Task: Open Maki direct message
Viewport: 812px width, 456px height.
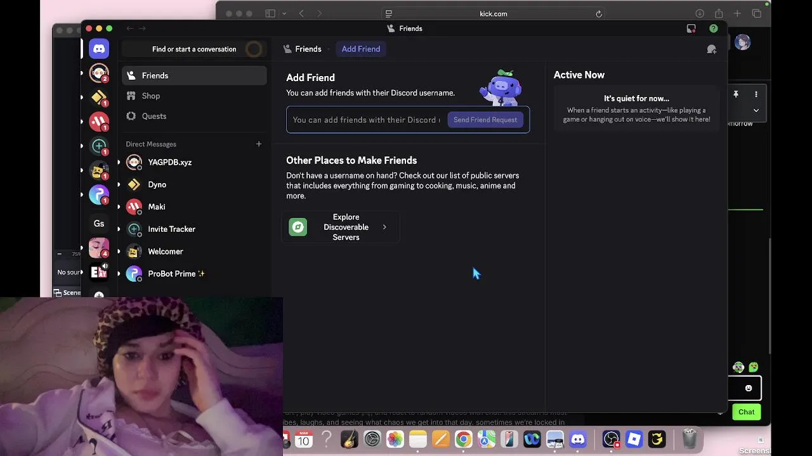Action: [194, 206]
